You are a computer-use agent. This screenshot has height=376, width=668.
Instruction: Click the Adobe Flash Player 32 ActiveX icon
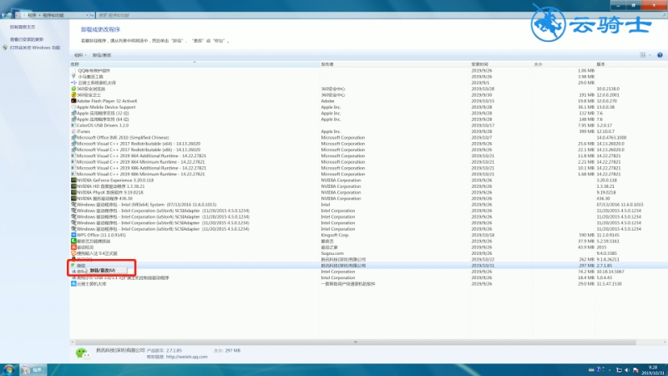[73, 101]
